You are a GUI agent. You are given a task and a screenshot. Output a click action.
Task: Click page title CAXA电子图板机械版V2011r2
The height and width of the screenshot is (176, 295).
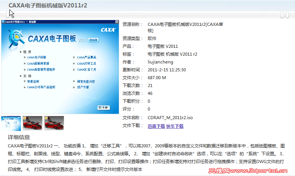(x=48, y=5)
